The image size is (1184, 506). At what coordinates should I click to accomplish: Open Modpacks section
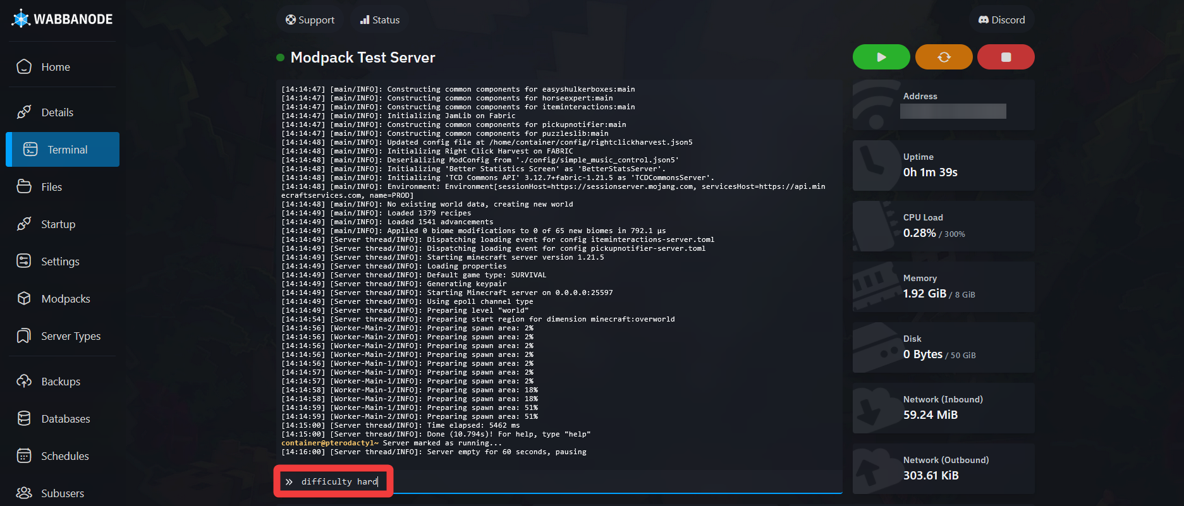point(66,299)
